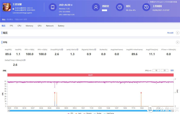Screen dimensions: 180x114
Task: Click the Delta(FTime) value 2.6
Action: (15, 65)
